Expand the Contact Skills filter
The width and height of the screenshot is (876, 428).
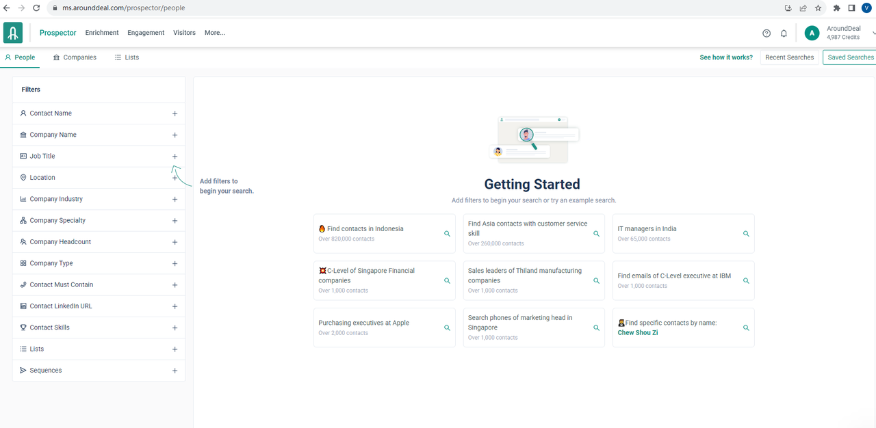point(175,328)
